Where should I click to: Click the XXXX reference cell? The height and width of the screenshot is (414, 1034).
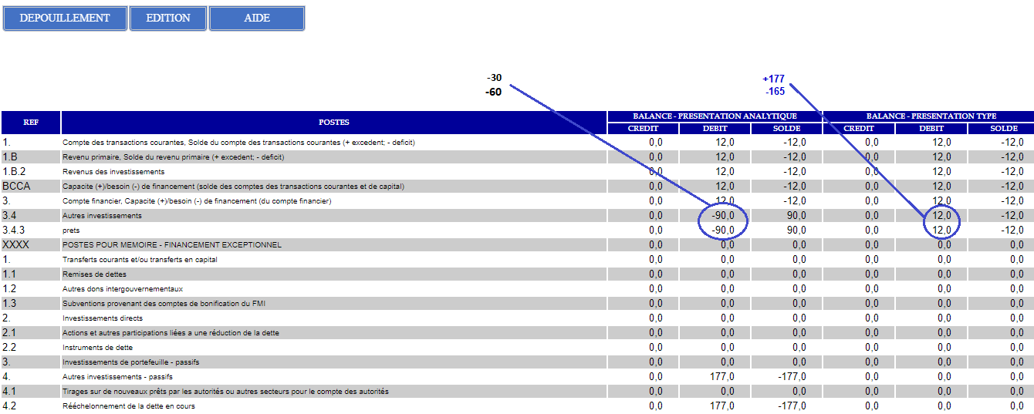point(16,244)
